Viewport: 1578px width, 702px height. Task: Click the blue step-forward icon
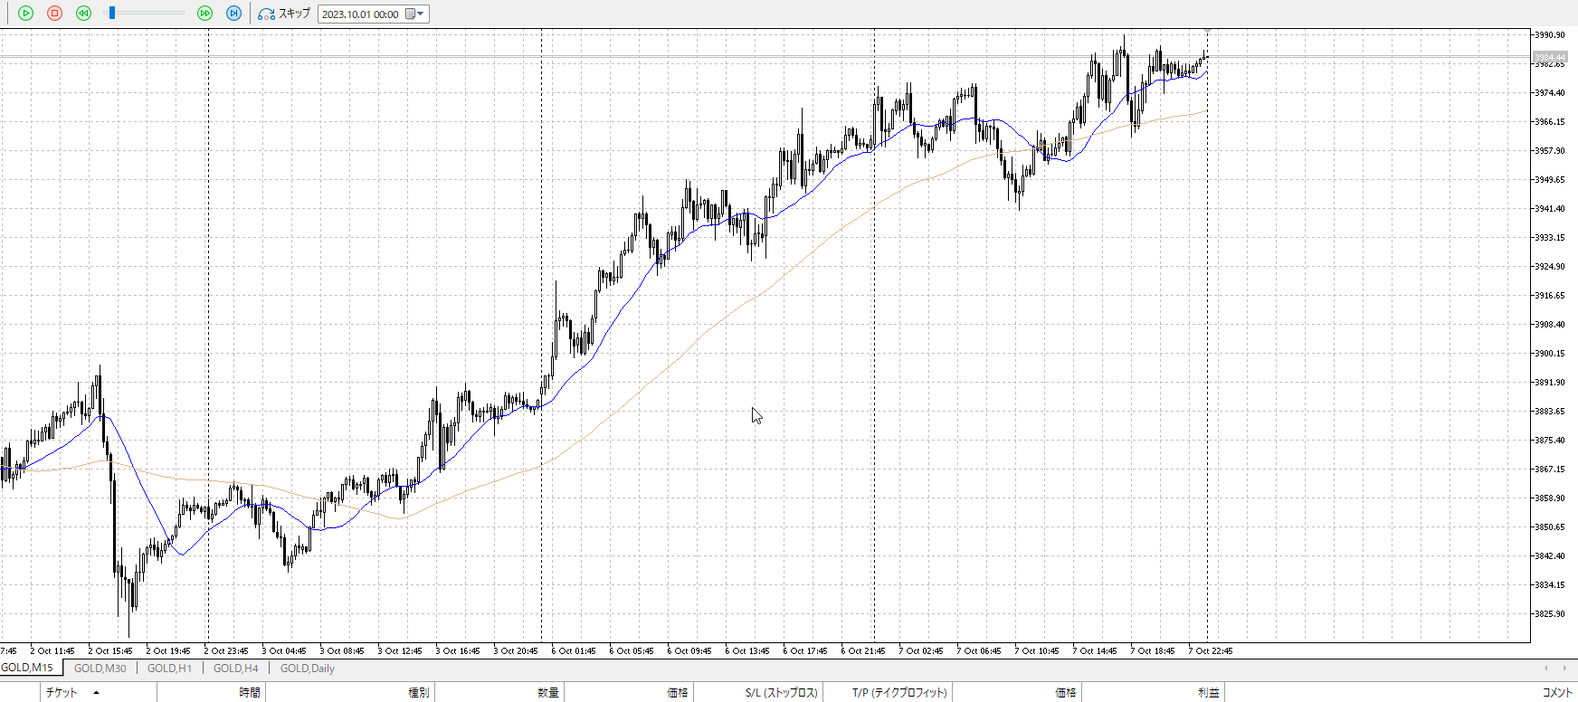click(x=233, y=14)
